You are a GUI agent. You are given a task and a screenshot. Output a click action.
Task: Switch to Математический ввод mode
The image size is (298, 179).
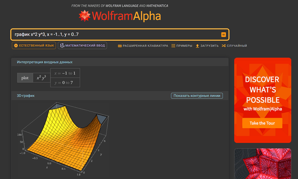[82, 46]
